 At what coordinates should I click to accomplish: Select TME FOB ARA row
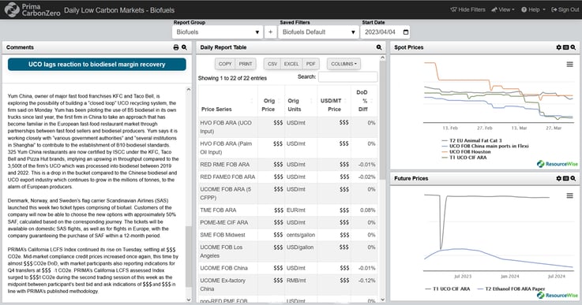click(x=287, y=210)
